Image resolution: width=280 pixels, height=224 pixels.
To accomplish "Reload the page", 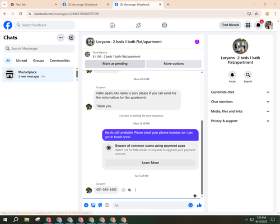I will 21,14.
